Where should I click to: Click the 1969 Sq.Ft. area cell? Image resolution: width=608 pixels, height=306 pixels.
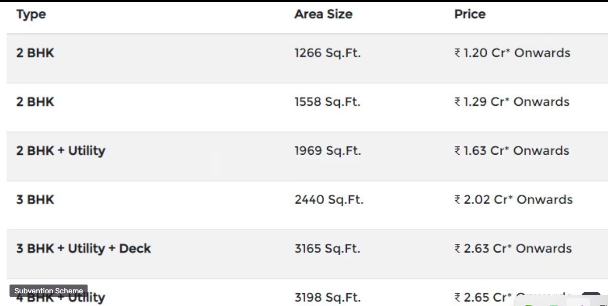click(x=328, y=151)
